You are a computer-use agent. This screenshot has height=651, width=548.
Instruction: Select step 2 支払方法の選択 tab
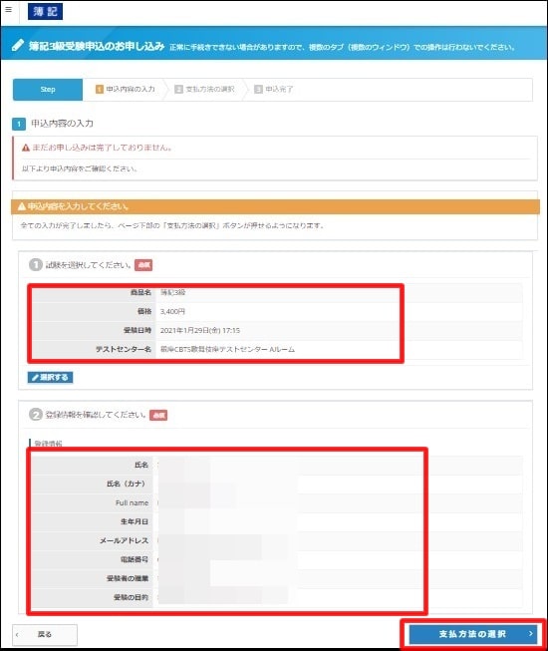point(204,90)
